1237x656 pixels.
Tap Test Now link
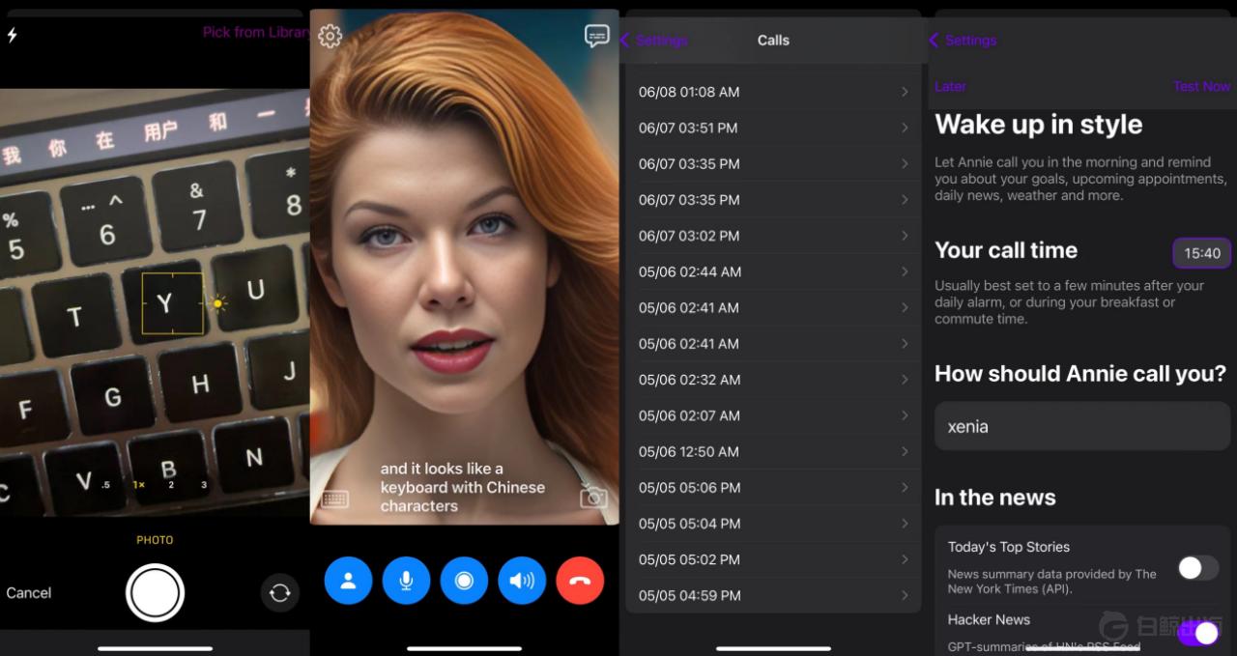click(1201, 86)
